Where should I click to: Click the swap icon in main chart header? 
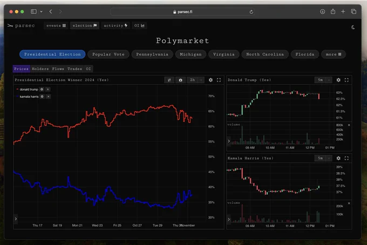pyautogui.click(x=169, y=80)
